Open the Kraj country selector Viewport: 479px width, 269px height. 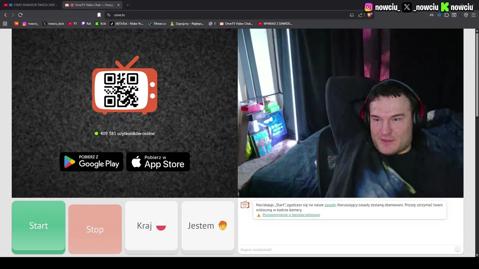[151, 226]
